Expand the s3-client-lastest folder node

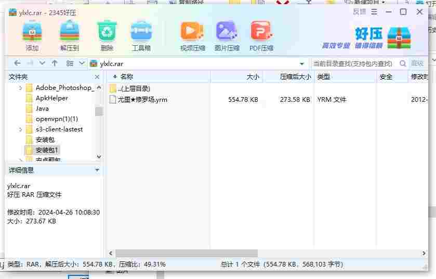20,129
